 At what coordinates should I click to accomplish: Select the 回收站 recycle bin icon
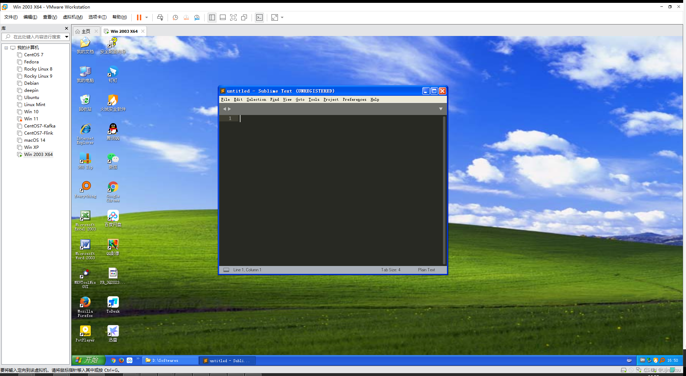point(85,103)
